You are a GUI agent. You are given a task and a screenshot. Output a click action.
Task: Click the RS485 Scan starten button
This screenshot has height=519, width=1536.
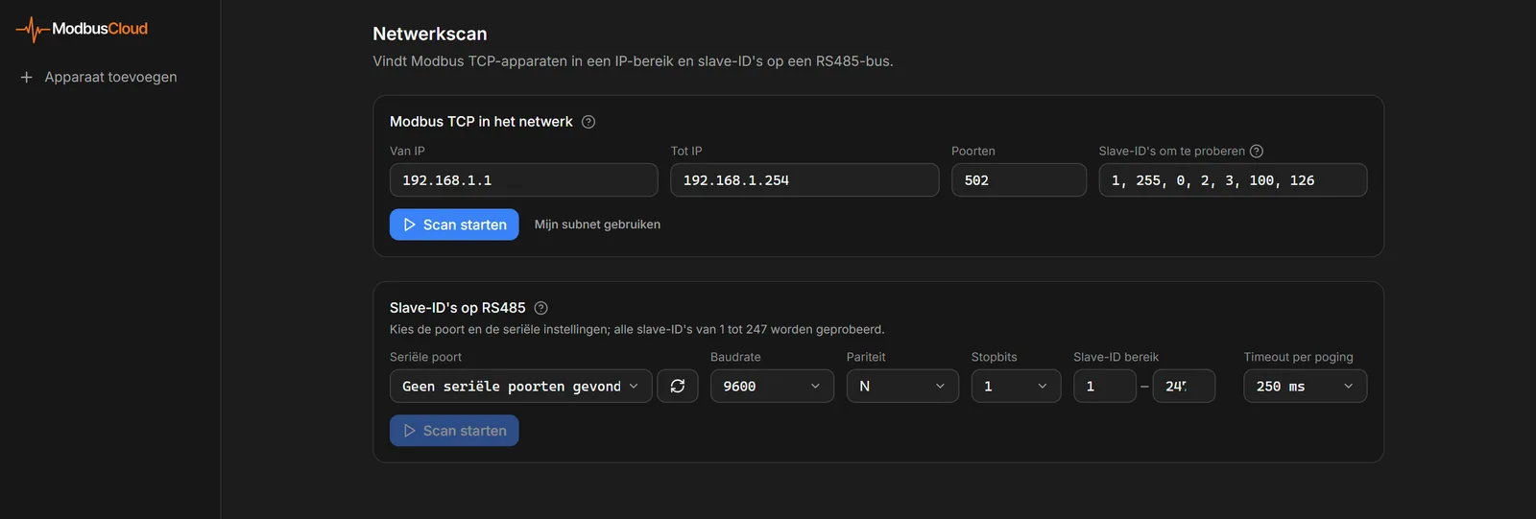[454, 431]
